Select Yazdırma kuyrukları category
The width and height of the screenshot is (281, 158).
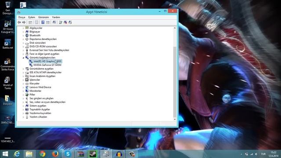coord(40,113)
